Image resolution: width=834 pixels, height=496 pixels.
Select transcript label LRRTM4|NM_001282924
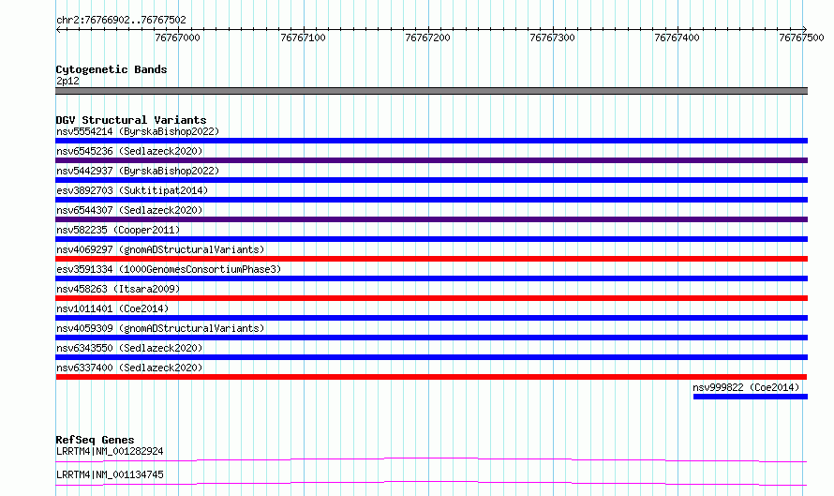[110, 451]
